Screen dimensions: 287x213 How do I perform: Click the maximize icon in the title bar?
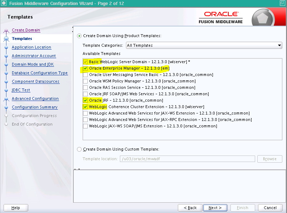282,3
